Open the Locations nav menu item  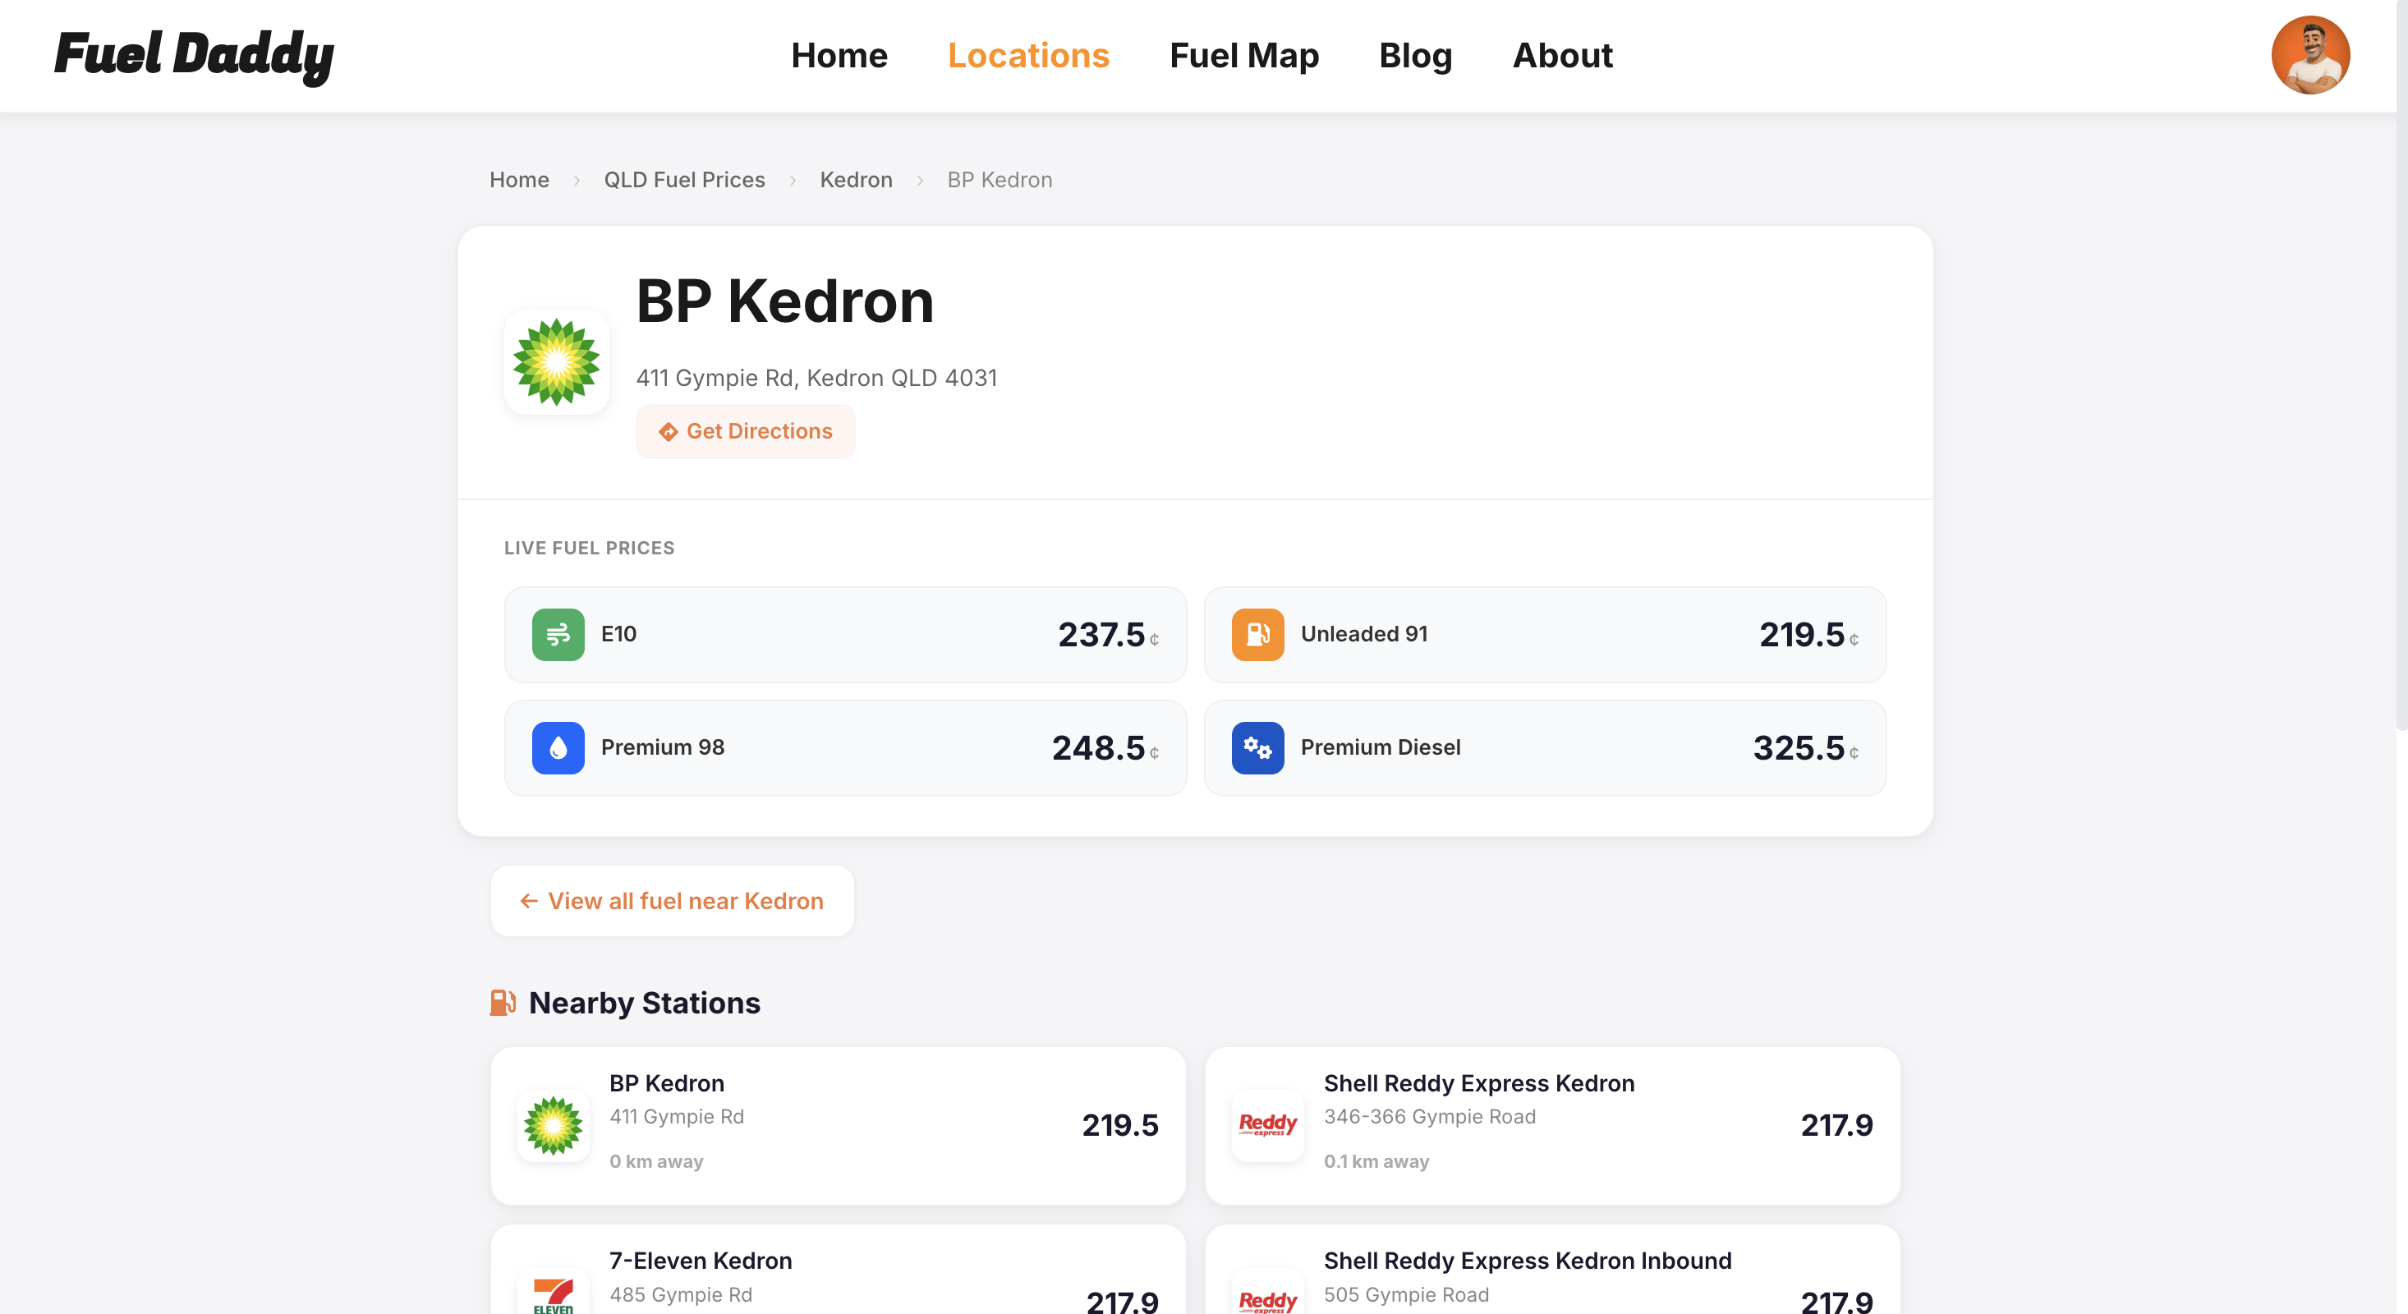[x=1028, y=55]
